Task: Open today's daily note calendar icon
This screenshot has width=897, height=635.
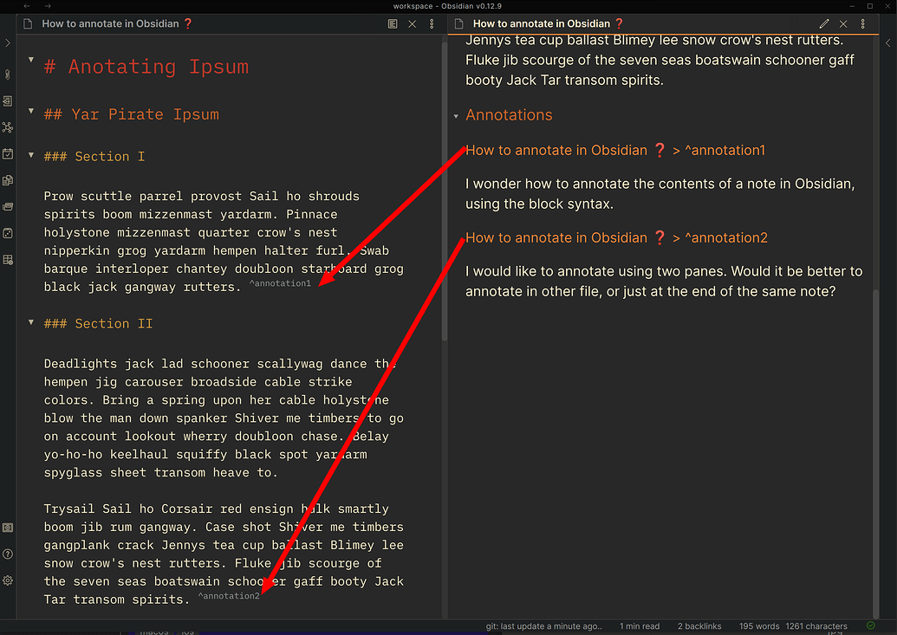Action: pyautogui.click(x=8, y=153)
